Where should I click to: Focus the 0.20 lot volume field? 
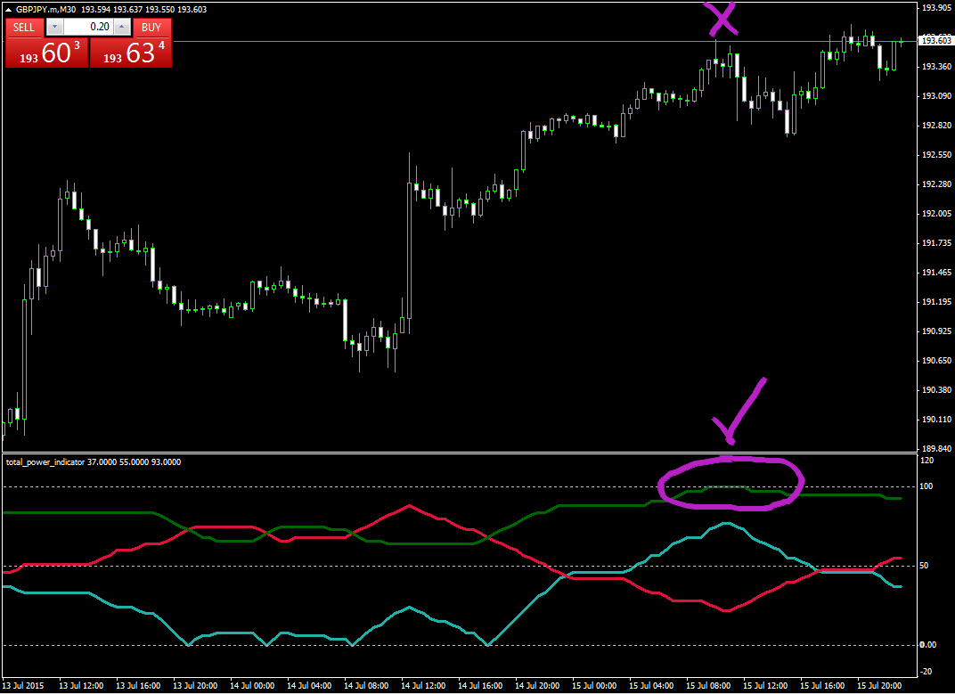point(88,27)
